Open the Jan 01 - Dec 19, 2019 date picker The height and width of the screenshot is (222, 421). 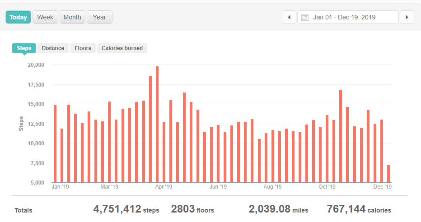click(348, 18)
